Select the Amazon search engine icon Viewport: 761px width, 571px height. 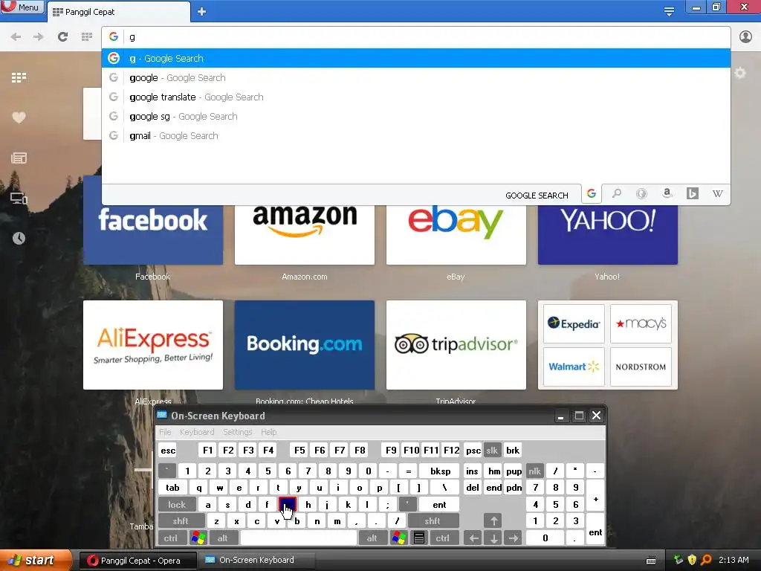(667, 194)
